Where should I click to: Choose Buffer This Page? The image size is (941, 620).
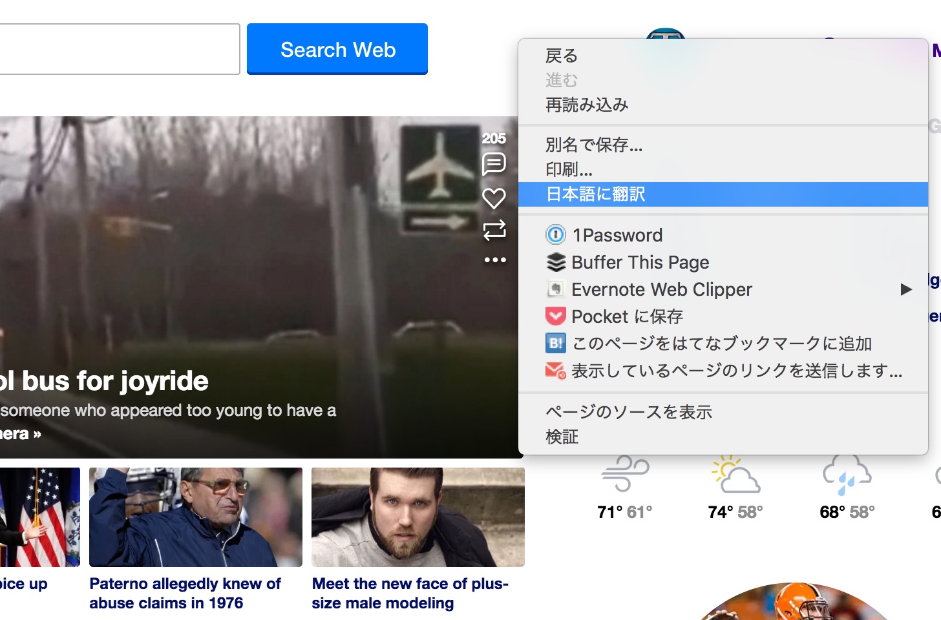coord(723,262)
